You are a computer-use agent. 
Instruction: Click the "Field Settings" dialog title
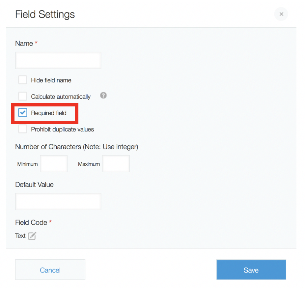point(45,14)
